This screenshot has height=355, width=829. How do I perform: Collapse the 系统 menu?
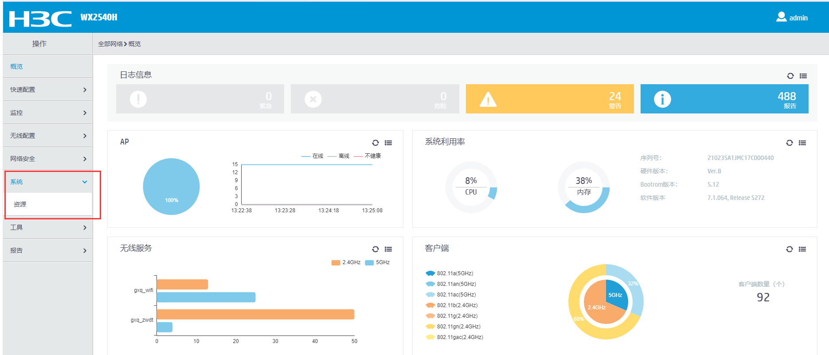tap(47, 182)
